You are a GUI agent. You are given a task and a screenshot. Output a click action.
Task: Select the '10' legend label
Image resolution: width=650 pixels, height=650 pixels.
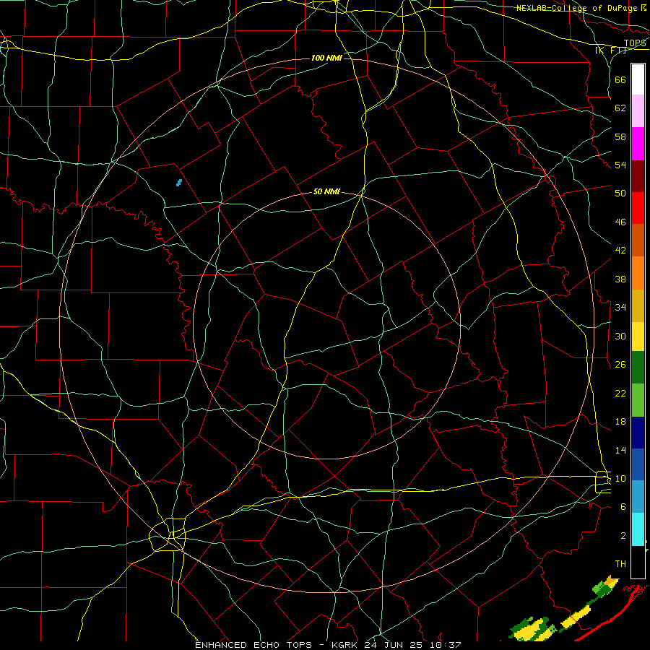(620, 478)
